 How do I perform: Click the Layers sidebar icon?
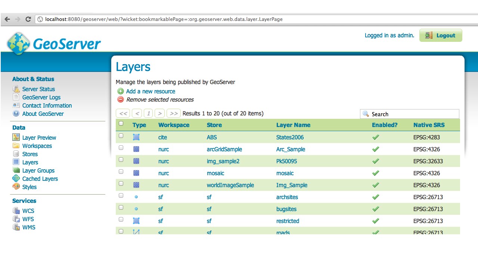coord(16,162)
